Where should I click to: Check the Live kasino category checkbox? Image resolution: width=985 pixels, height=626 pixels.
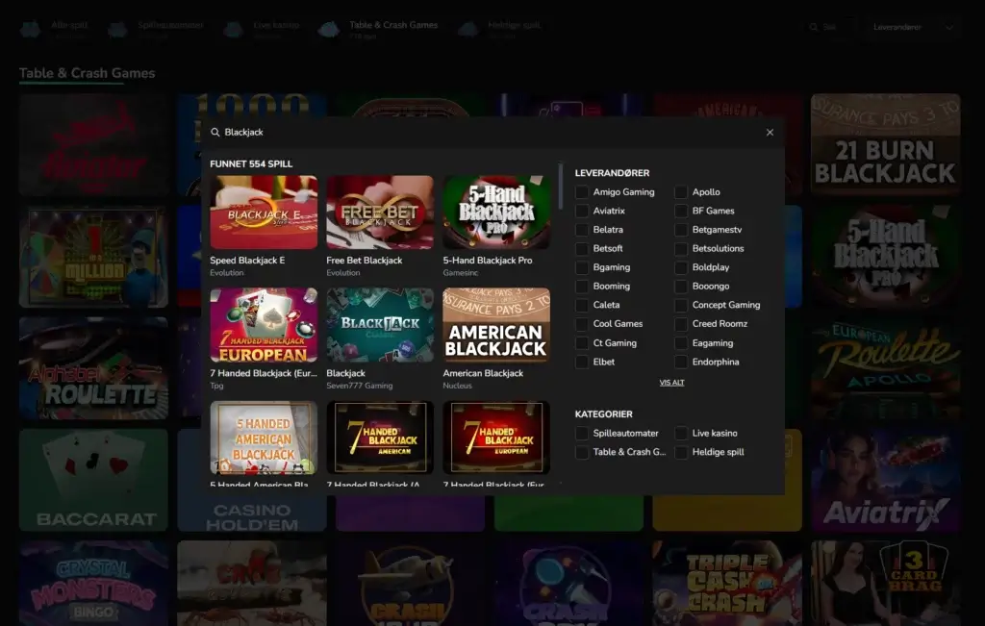point(681,434)
